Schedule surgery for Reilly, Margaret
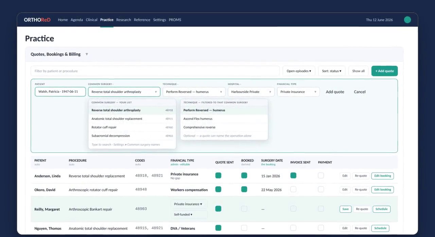The image size is (435, 237). coord(382,209)
